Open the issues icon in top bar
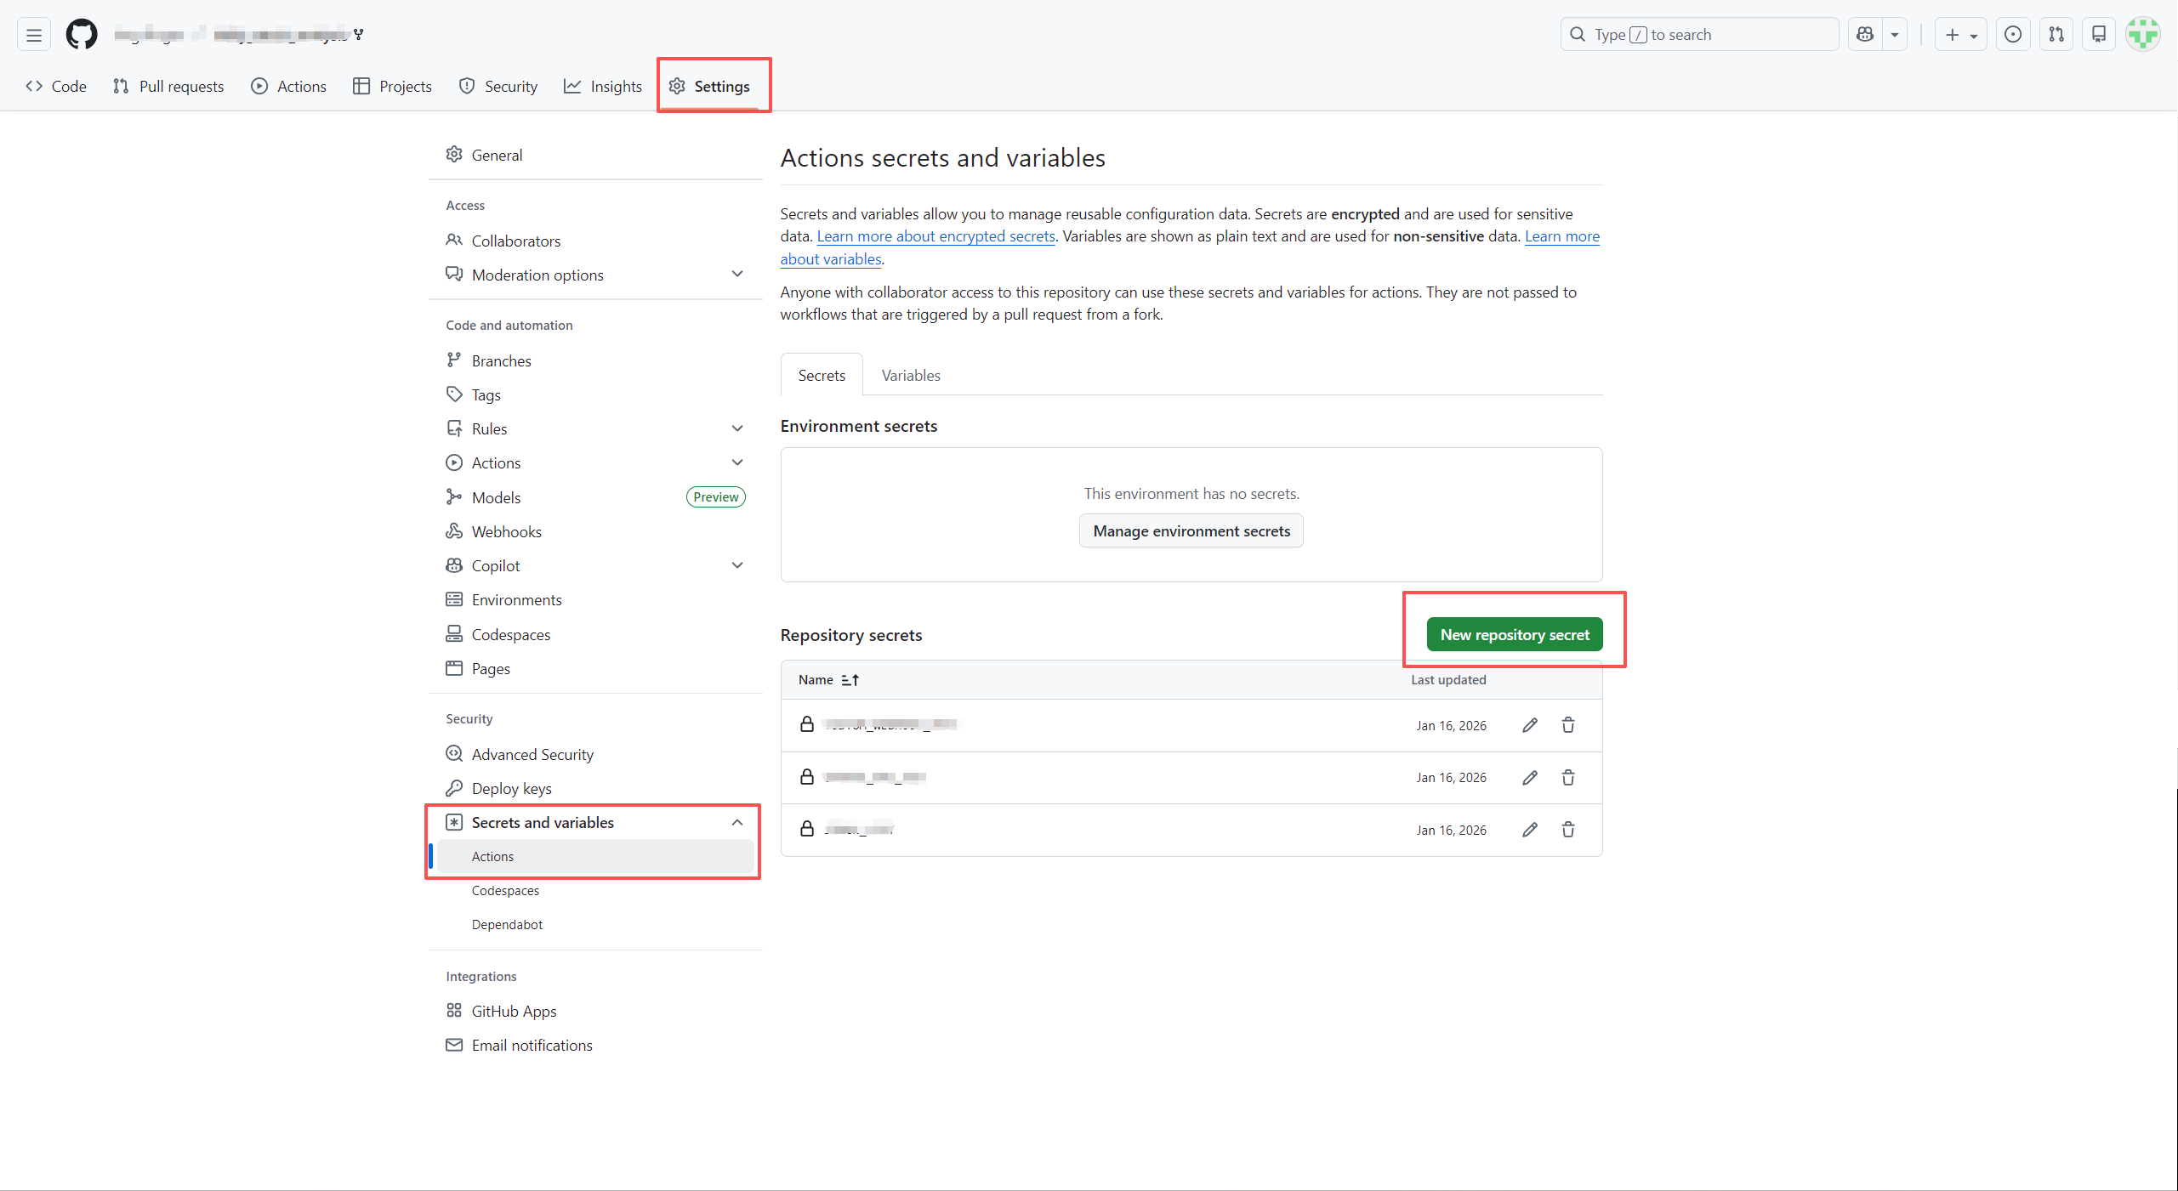The width and height of the screenshot is (2178, 1191). tap(2013, 35)
